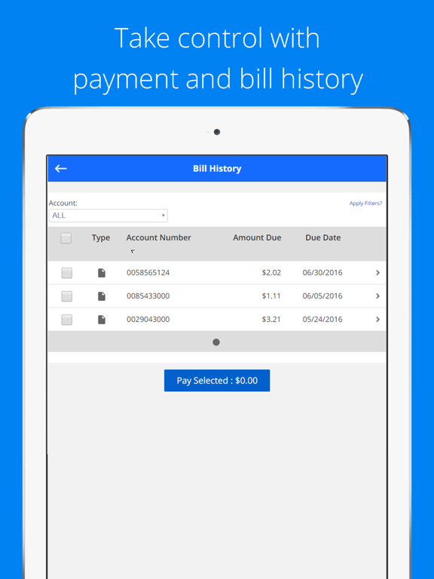Check the box for account 0029043000

point(67,320)
